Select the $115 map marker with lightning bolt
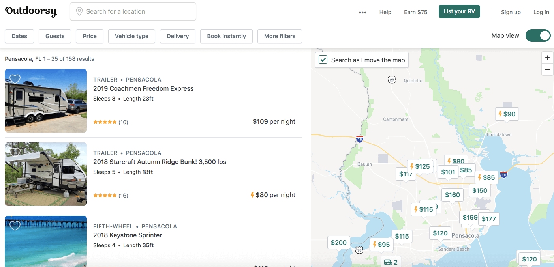This screenshot has height=267, width=554. click(423, 209)
